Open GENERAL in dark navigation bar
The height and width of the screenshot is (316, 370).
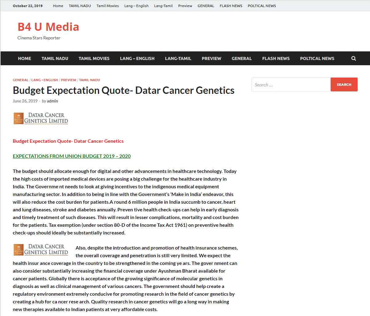point(242,58)
